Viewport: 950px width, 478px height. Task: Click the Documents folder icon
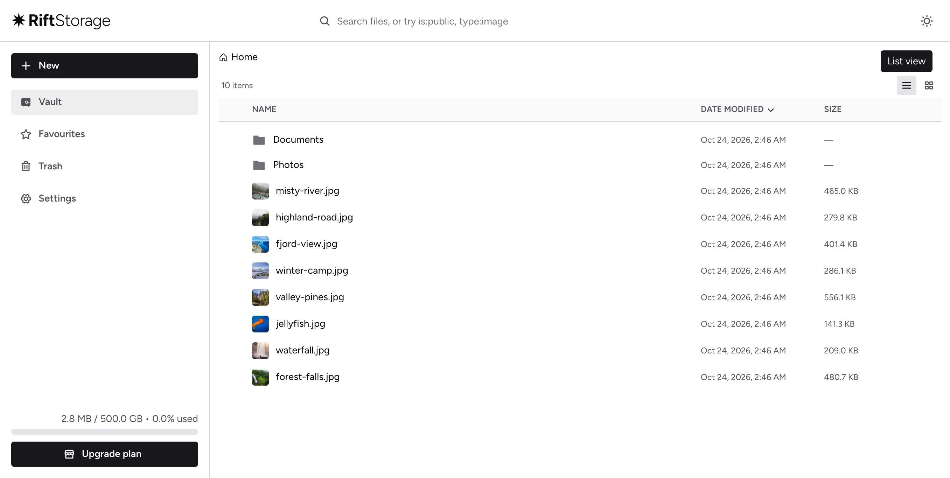tap(259, 140)
